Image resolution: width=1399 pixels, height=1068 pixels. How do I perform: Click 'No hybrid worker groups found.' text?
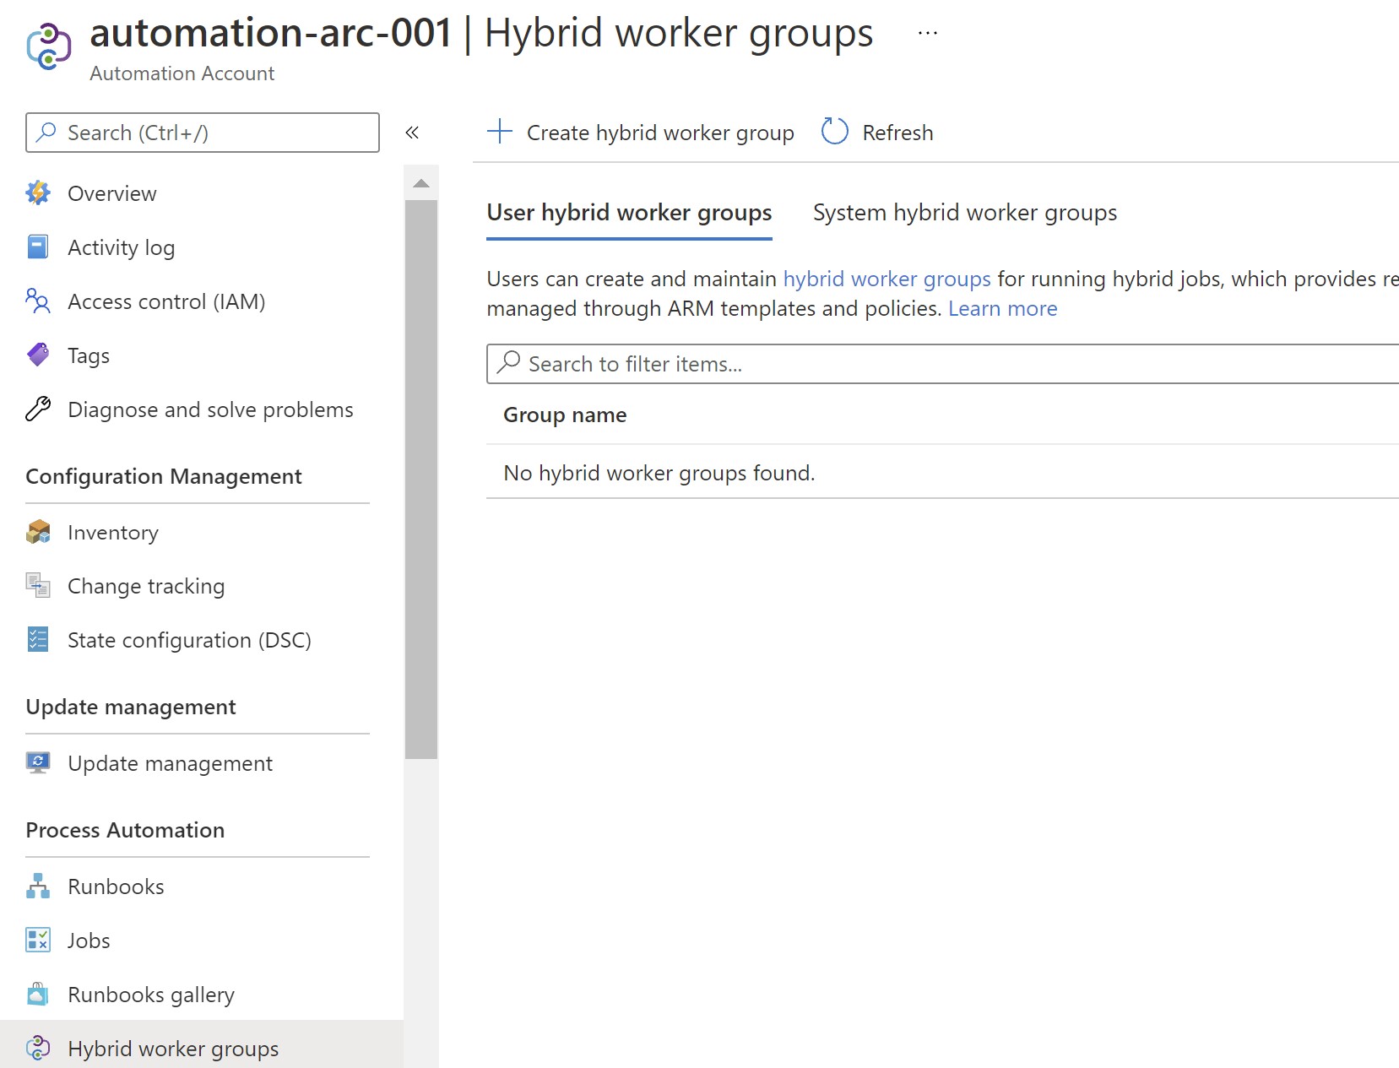pos(659,473)
